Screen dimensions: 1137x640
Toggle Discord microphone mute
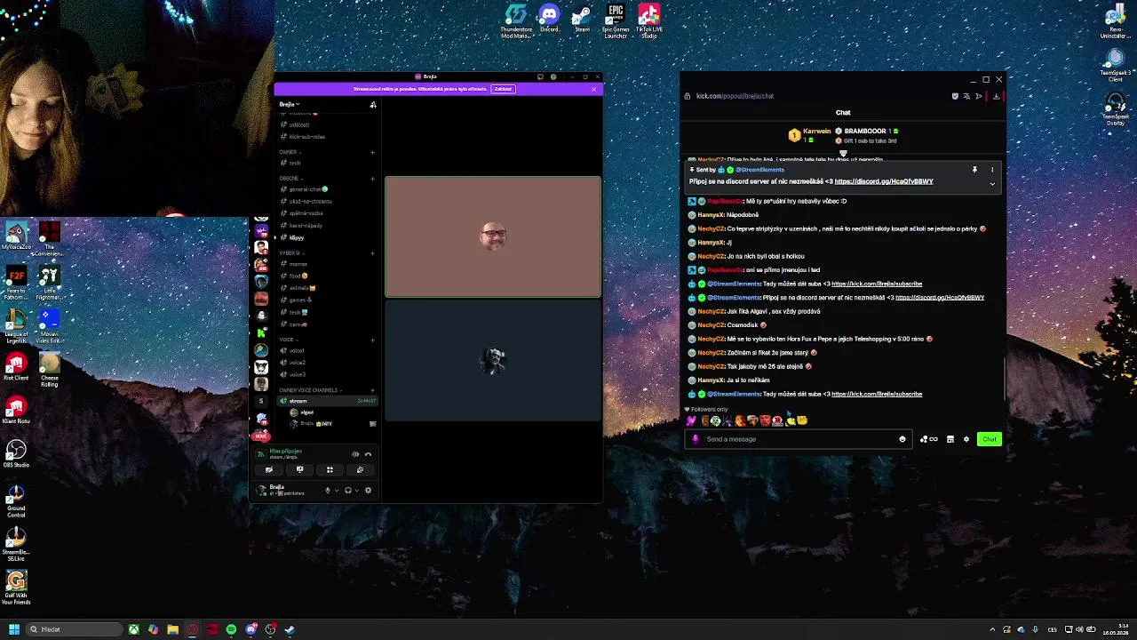point(327,490)
